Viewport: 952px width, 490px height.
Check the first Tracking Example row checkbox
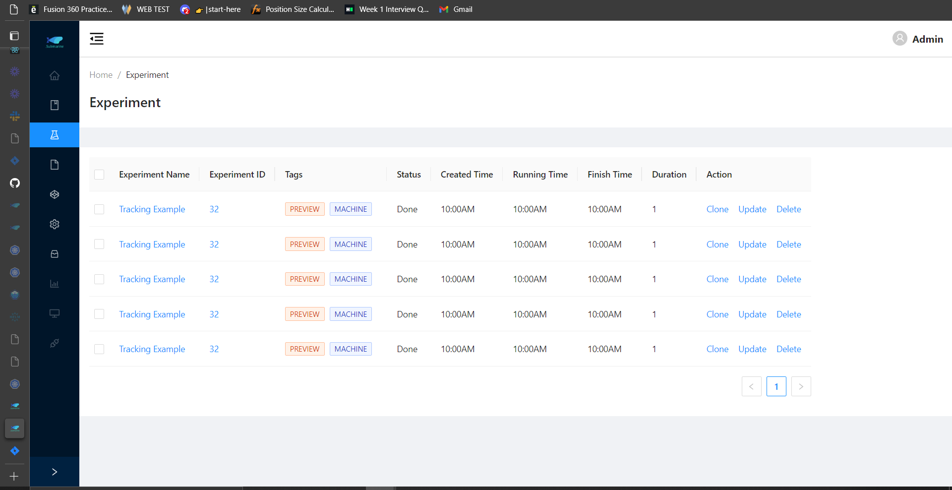pyautogui.click(x=99, y=209)
